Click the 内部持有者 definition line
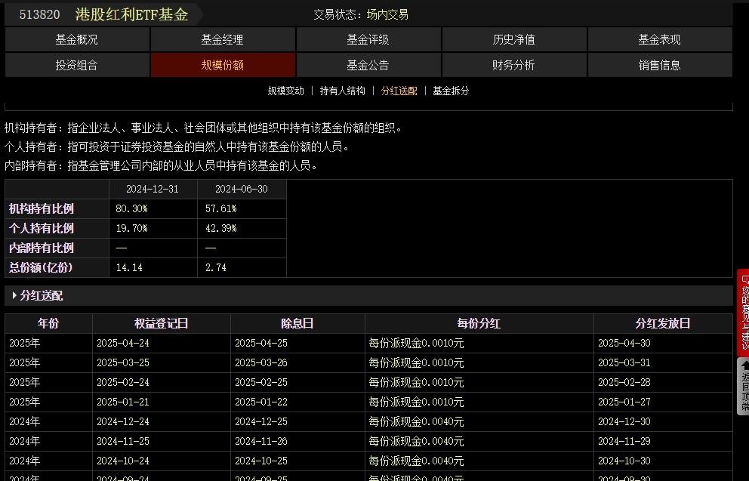 click(x=162, y=166)
